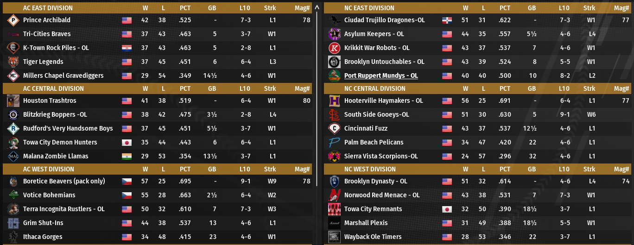Click the K-Town Rock Piles flag icon

pyautogui.click(x=127, y=48)
